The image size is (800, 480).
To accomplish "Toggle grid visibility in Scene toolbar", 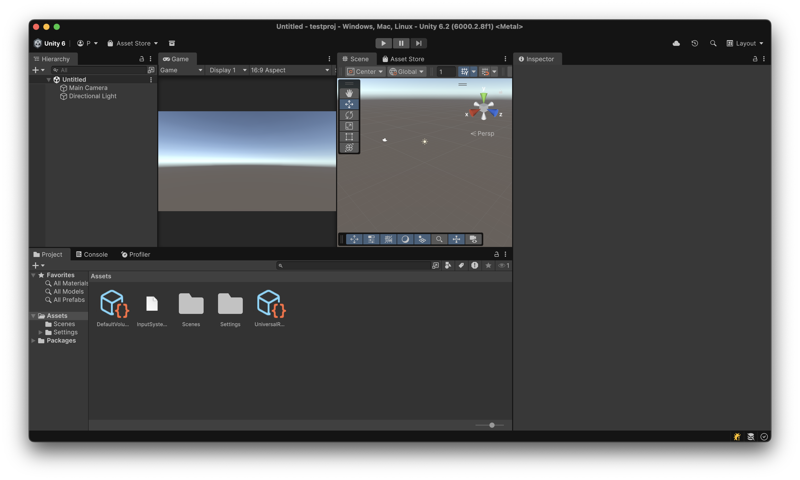I will 464,72.
